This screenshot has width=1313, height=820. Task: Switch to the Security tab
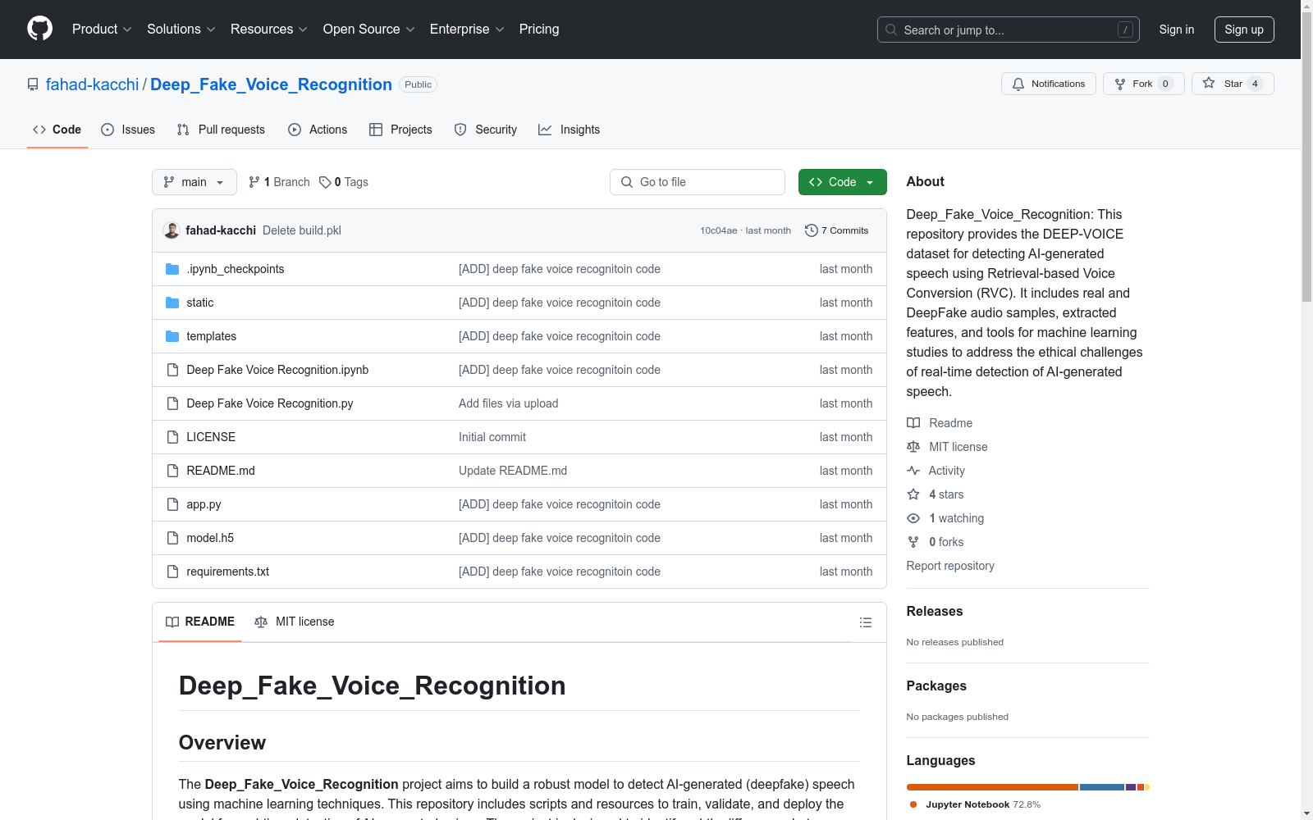pos(486,130)
